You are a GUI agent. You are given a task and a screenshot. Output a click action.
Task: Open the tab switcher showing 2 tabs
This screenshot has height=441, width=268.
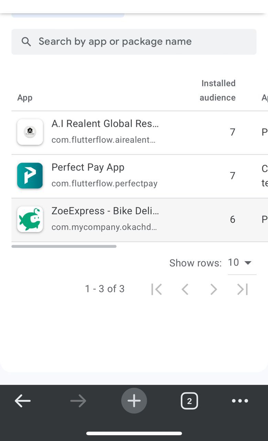[x=189, y=401]
